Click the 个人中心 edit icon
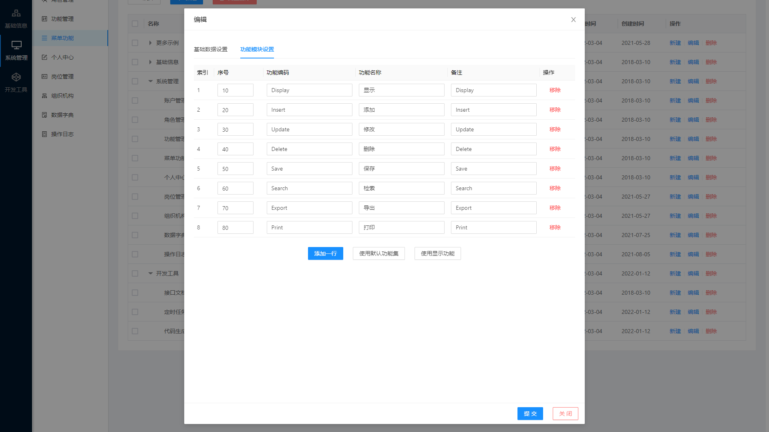 pyautogui.click(x=44, y=57)
